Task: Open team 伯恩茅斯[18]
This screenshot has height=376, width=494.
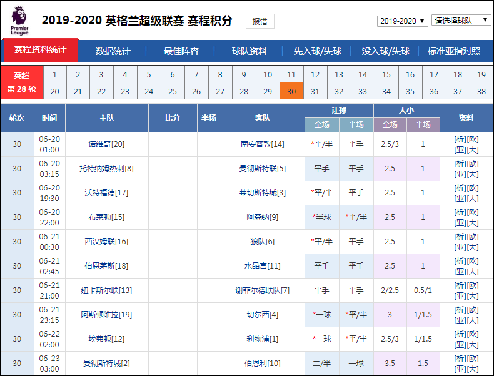Action: pyautogui.click(x=106, y=266)
